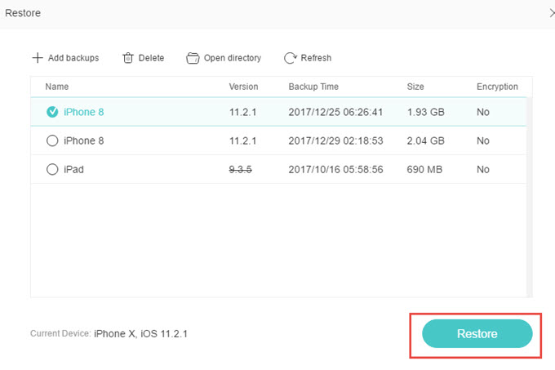Click the Refresh circular arrow icon

coord(290,58)
